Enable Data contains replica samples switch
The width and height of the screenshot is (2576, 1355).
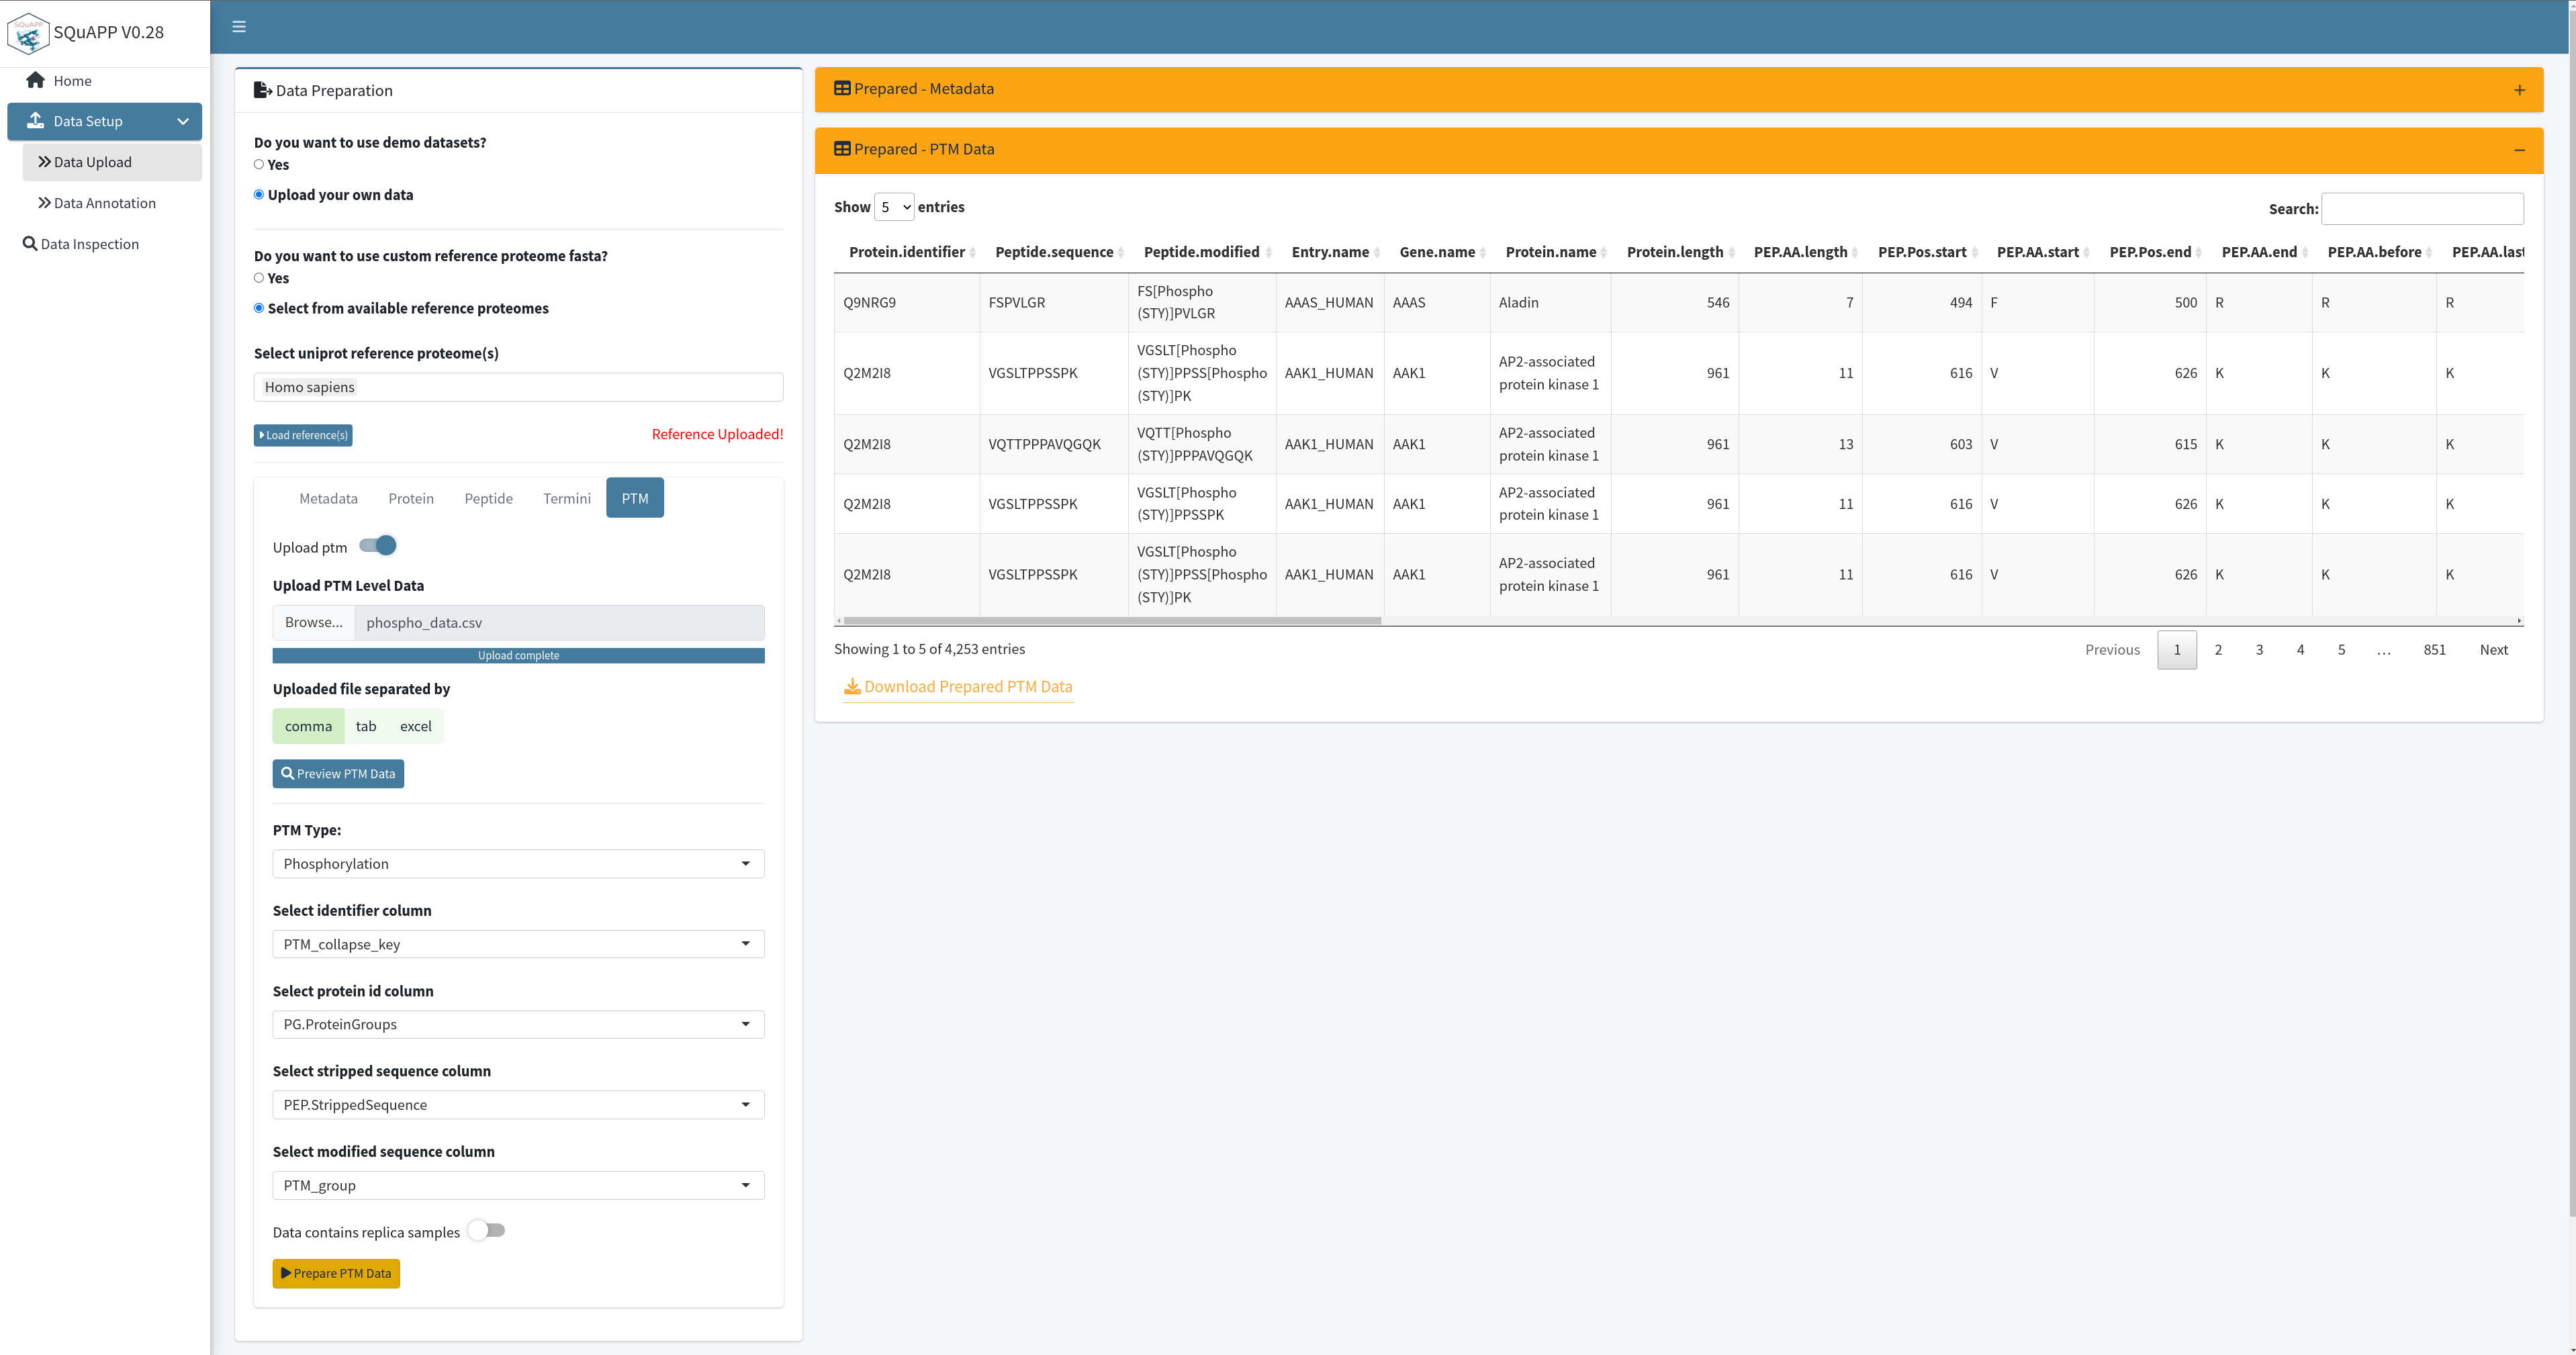point(487,1231)
